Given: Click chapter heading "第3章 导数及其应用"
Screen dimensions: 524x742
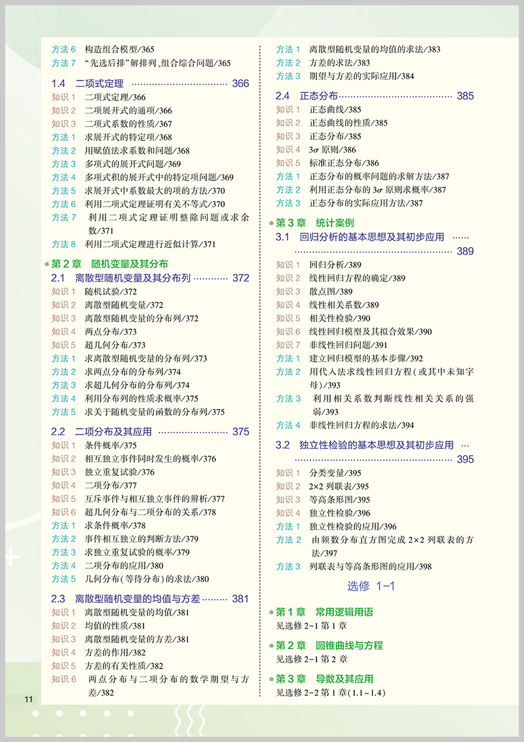Looking at the screenshot, I should coord(324,679).
